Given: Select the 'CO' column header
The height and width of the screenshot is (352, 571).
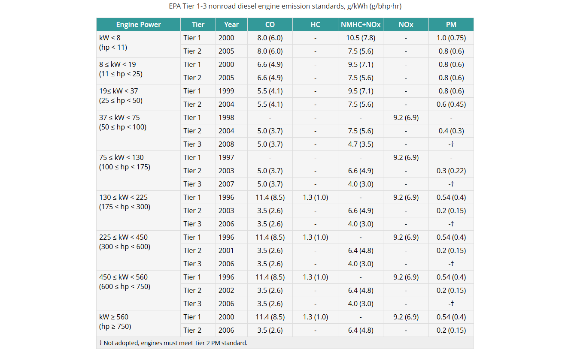Looking at the screenshot, I should [270, 24].
